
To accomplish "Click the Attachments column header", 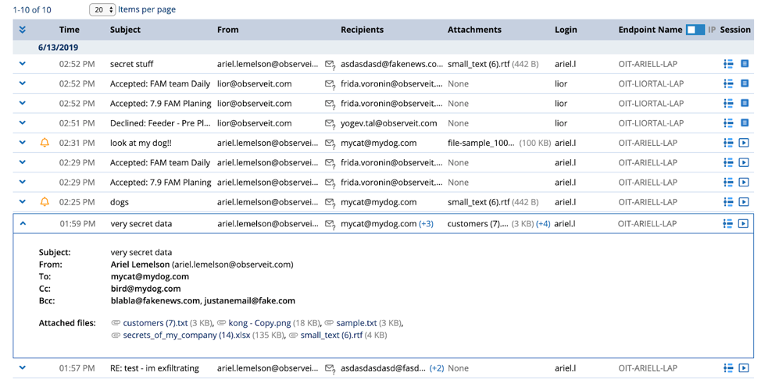I will coord(473,30).
